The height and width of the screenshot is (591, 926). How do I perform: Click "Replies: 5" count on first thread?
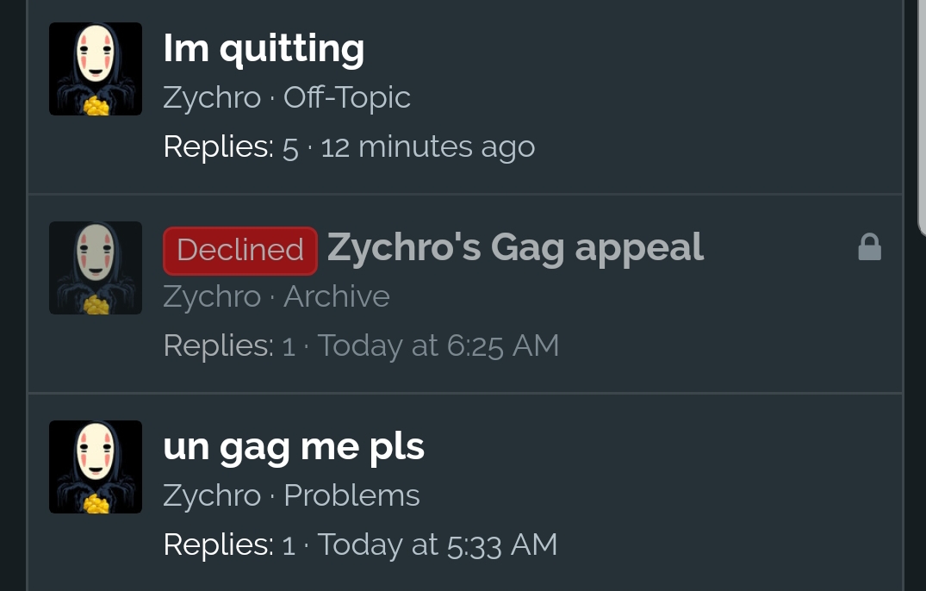(x=231, y=146)
